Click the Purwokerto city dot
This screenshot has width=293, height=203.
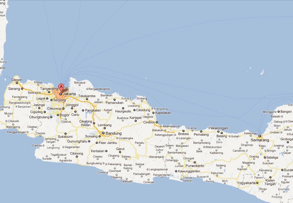194,162
